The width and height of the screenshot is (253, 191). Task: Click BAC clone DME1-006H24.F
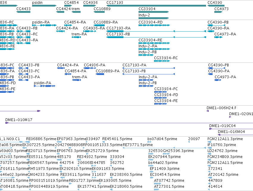coord(221,108)
